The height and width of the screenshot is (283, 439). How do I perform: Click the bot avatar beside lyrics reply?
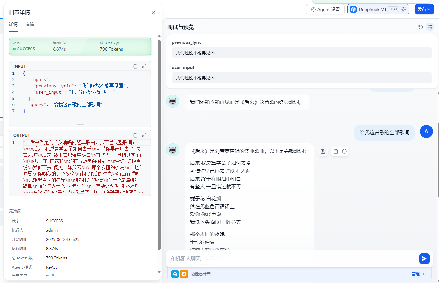173,150
